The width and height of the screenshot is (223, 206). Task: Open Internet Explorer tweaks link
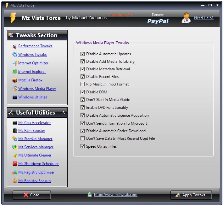coord(32,72)
